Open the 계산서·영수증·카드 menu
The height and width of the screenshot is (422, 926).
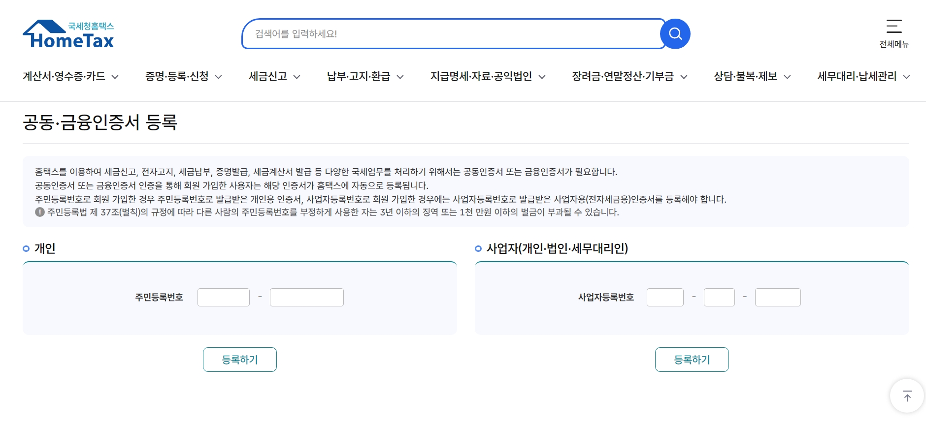70,76
